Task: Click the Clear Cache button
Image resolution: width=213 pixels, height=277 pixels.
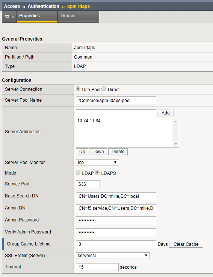Action: (186, 244)
